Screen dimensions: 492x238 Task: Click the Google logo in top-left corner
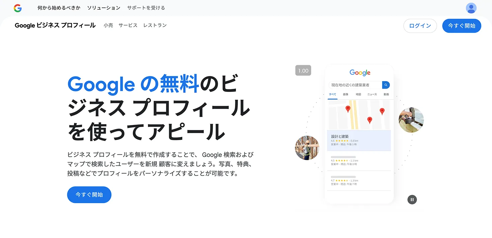(18, 8)
